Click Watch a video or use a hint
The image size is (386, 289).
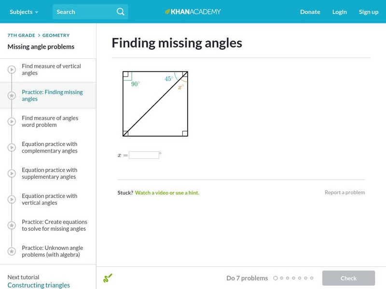[167, 193]
